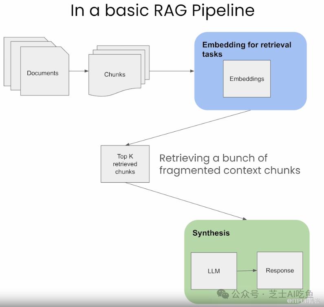Click the diagonal arrow into Top K box

(x=188, y=128)
